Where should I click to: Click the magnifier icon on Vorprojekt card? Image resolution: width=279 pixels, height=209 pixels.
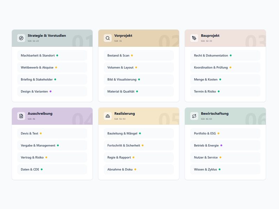point(108,38)
